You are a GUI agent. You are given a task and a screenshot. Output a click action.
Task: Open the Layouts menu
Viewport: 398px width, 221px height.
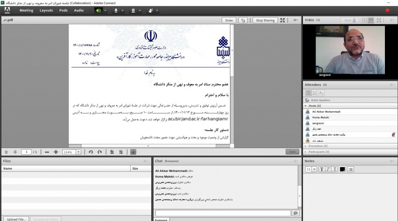point(46,10)
